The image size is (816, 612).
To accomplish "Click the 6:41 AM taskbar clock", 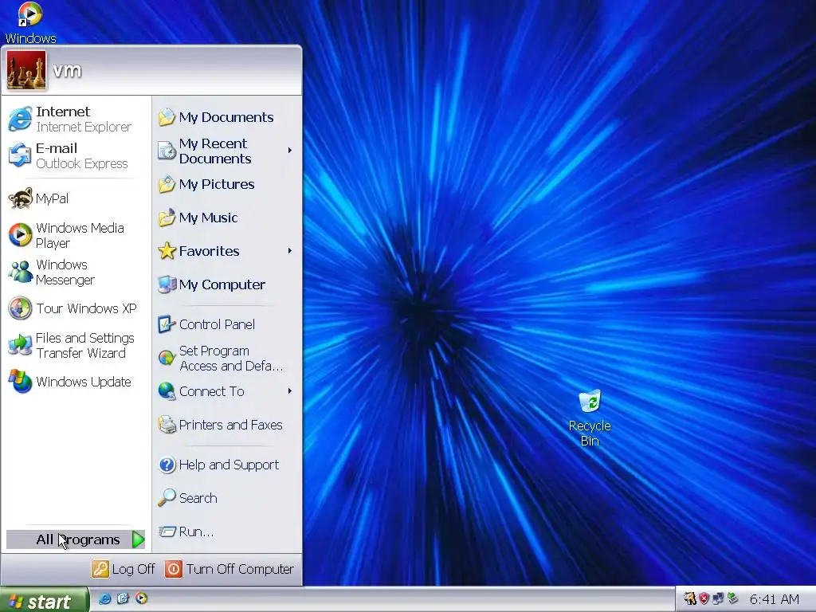I will tap(775, 599).
